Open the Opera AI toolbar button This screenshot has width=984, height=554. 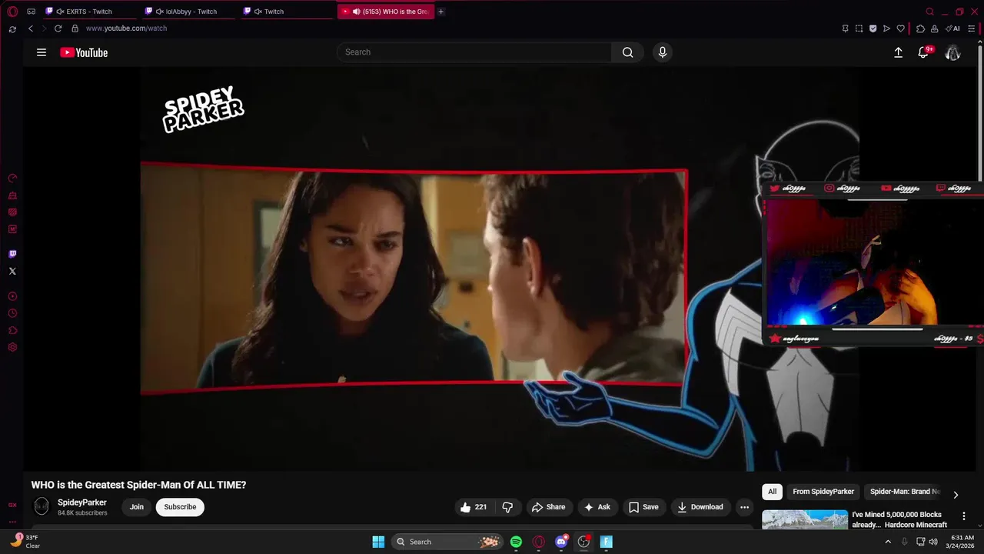tap(952, 28)
